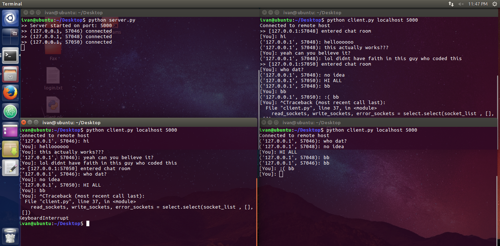This screenshot has width=500, height=246.
Task: Open the purple window app launcher icon
Action: click(10, 131)
